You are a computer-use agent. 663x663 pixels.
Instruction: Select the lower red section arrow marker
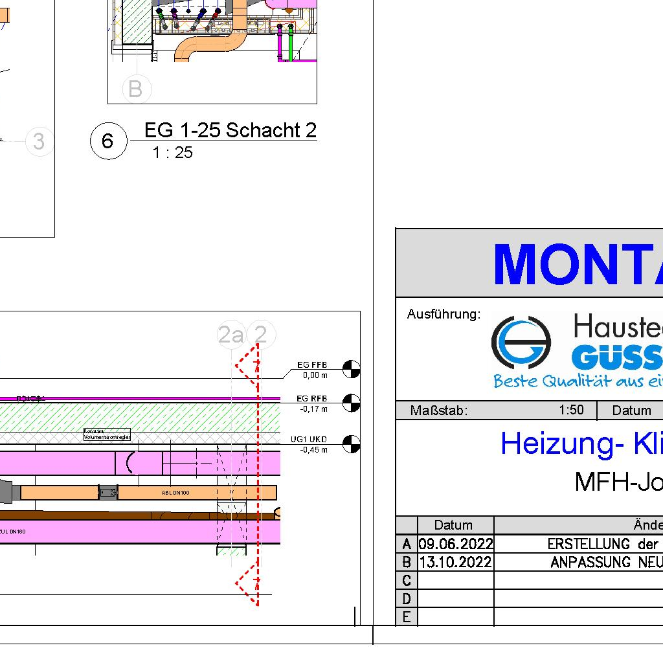pyautogui.click(x=247, y=584)
